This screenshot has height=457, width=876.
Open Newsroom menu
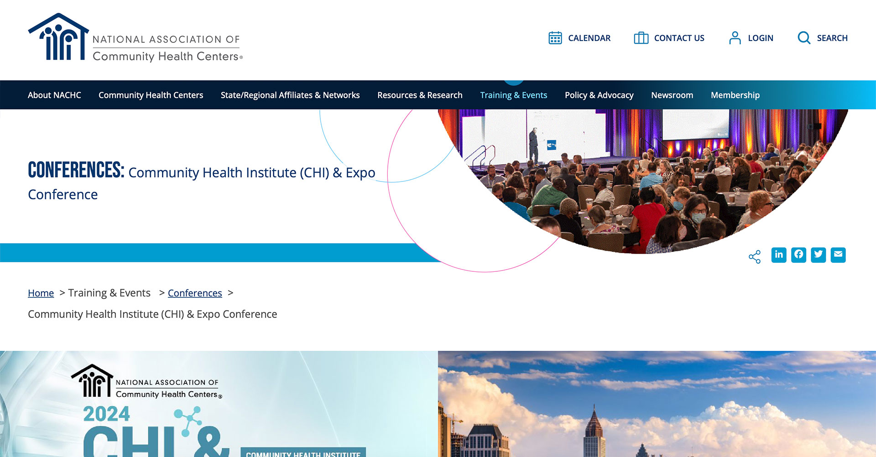click(x=672, y=95)
